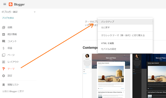166x98 pixels.
Task: Click the posts (投稿) icon
Action: [4, 28]
